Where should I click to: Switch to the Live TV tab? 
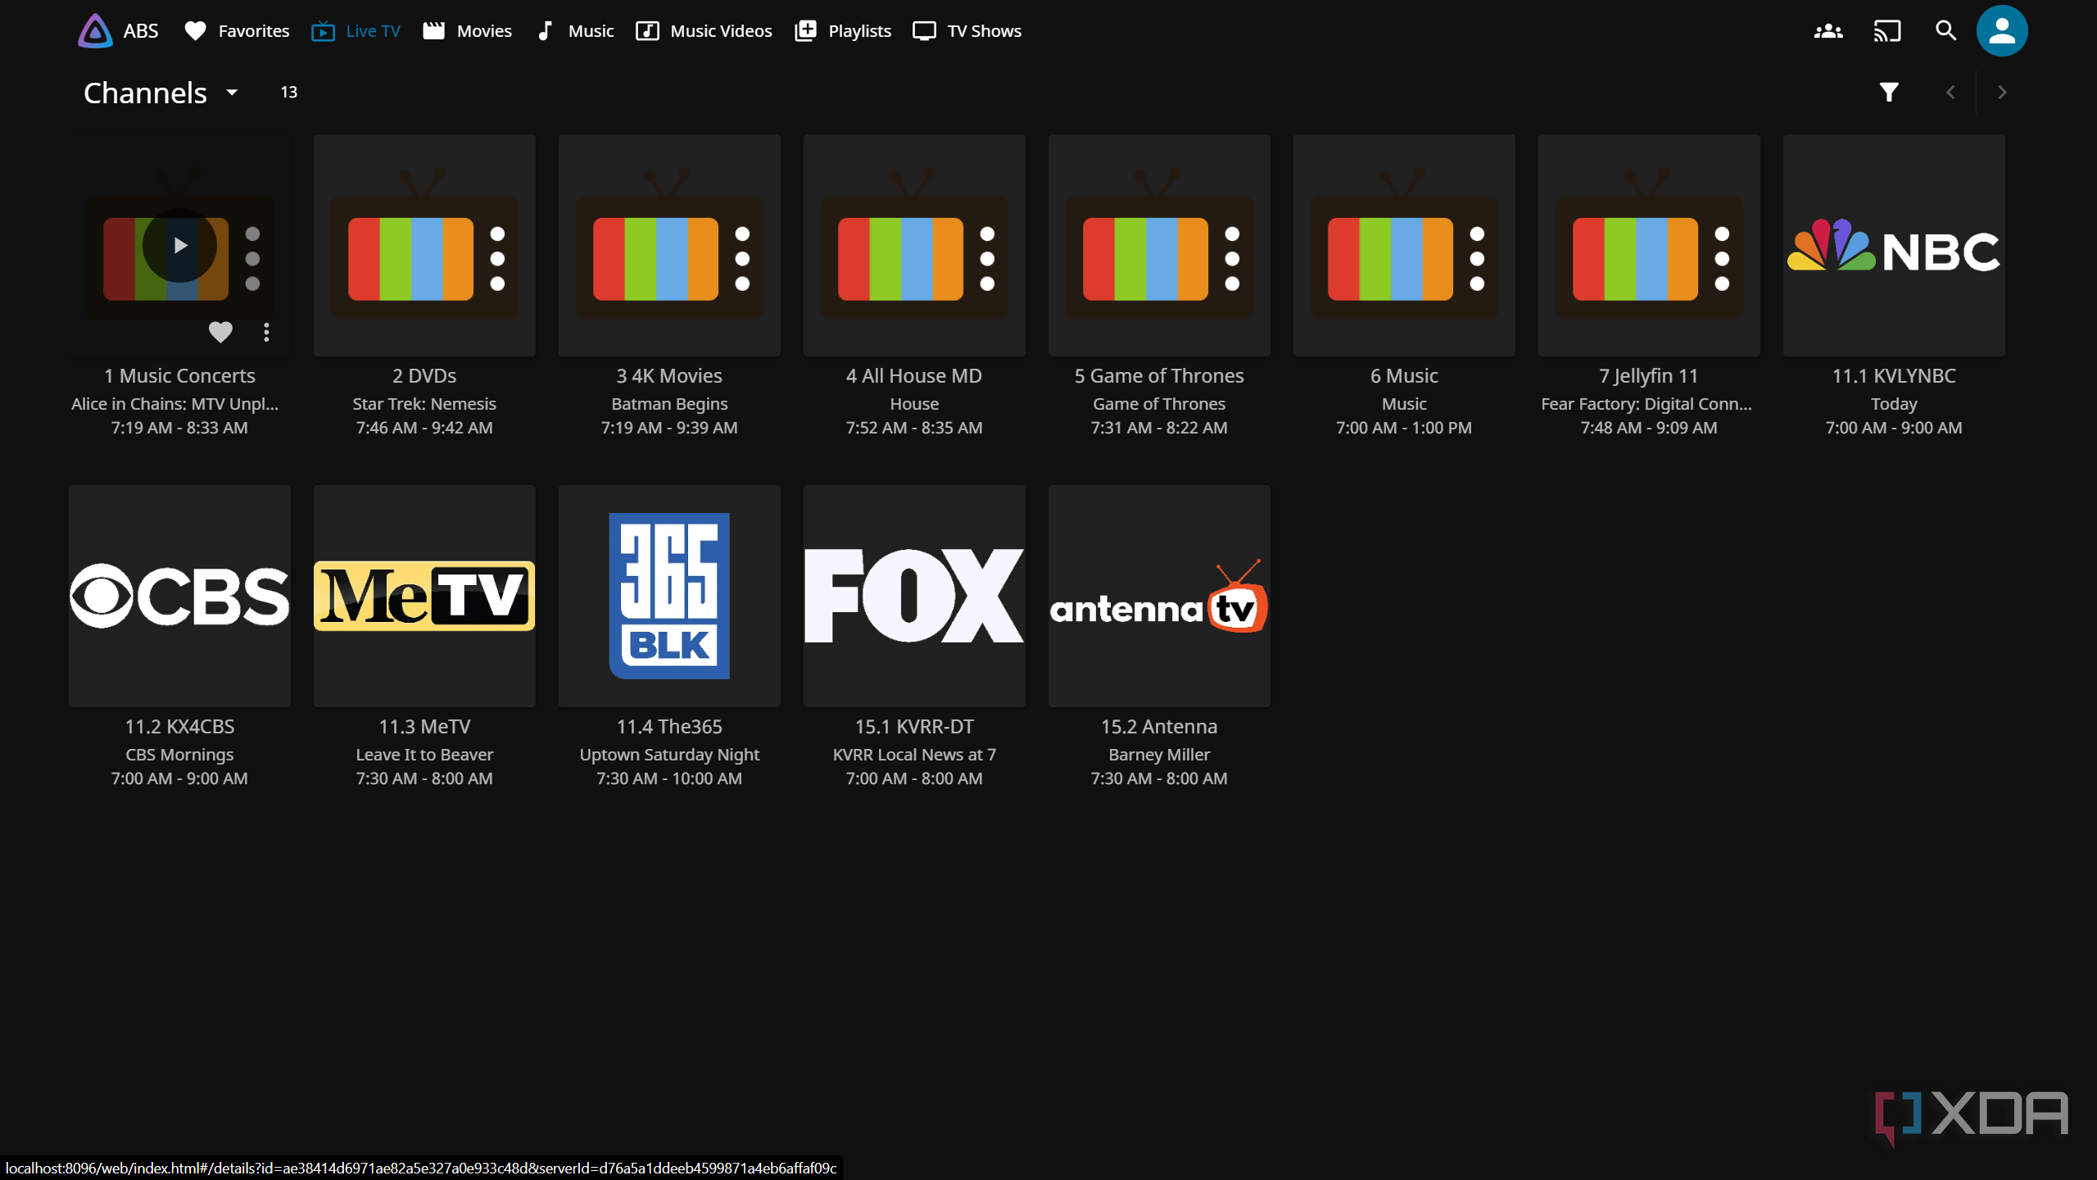pos(356,31)
